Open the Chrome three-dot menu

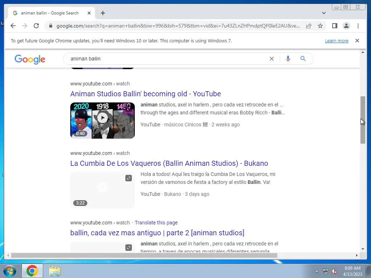358,26
